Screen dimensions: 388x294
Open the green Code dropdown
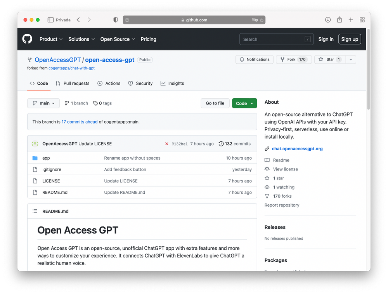[244, 103]
